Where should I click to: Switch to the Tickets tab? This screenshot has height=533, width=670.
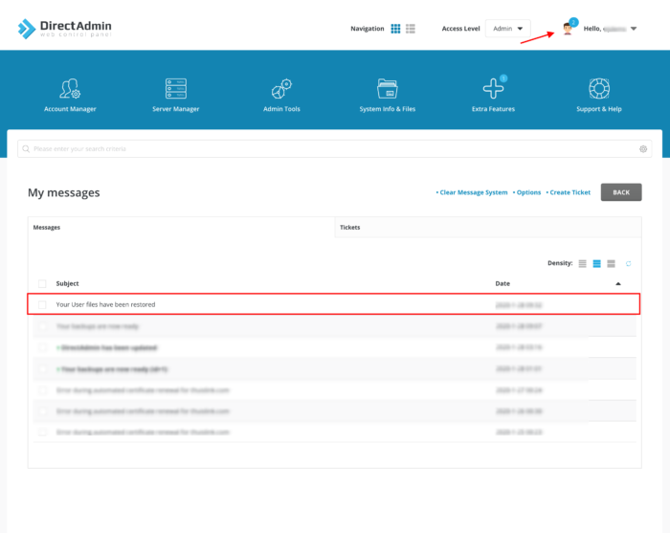(x=350, y=228)
